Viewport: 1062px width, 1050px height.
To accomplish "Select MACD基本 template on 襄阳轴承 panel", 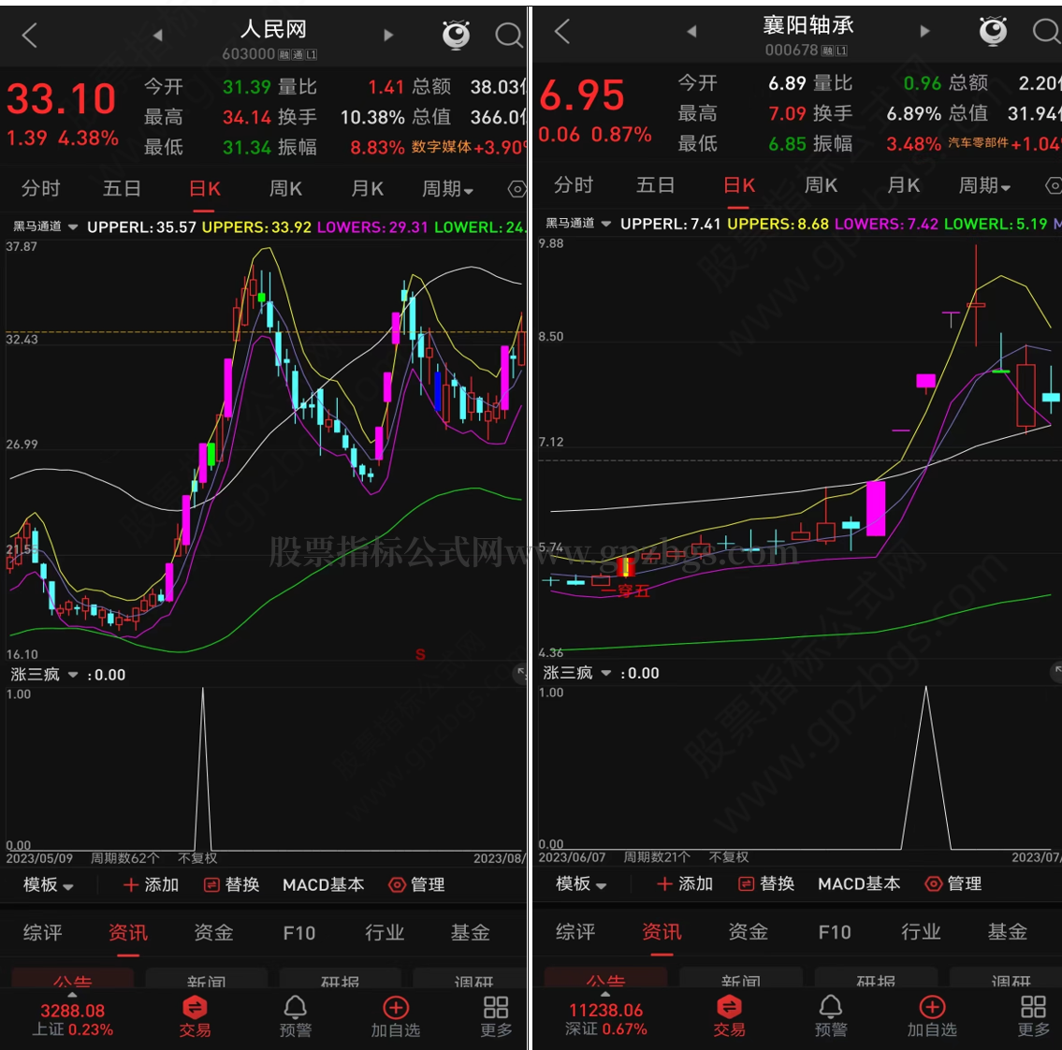I will click(x=859, y=883).
